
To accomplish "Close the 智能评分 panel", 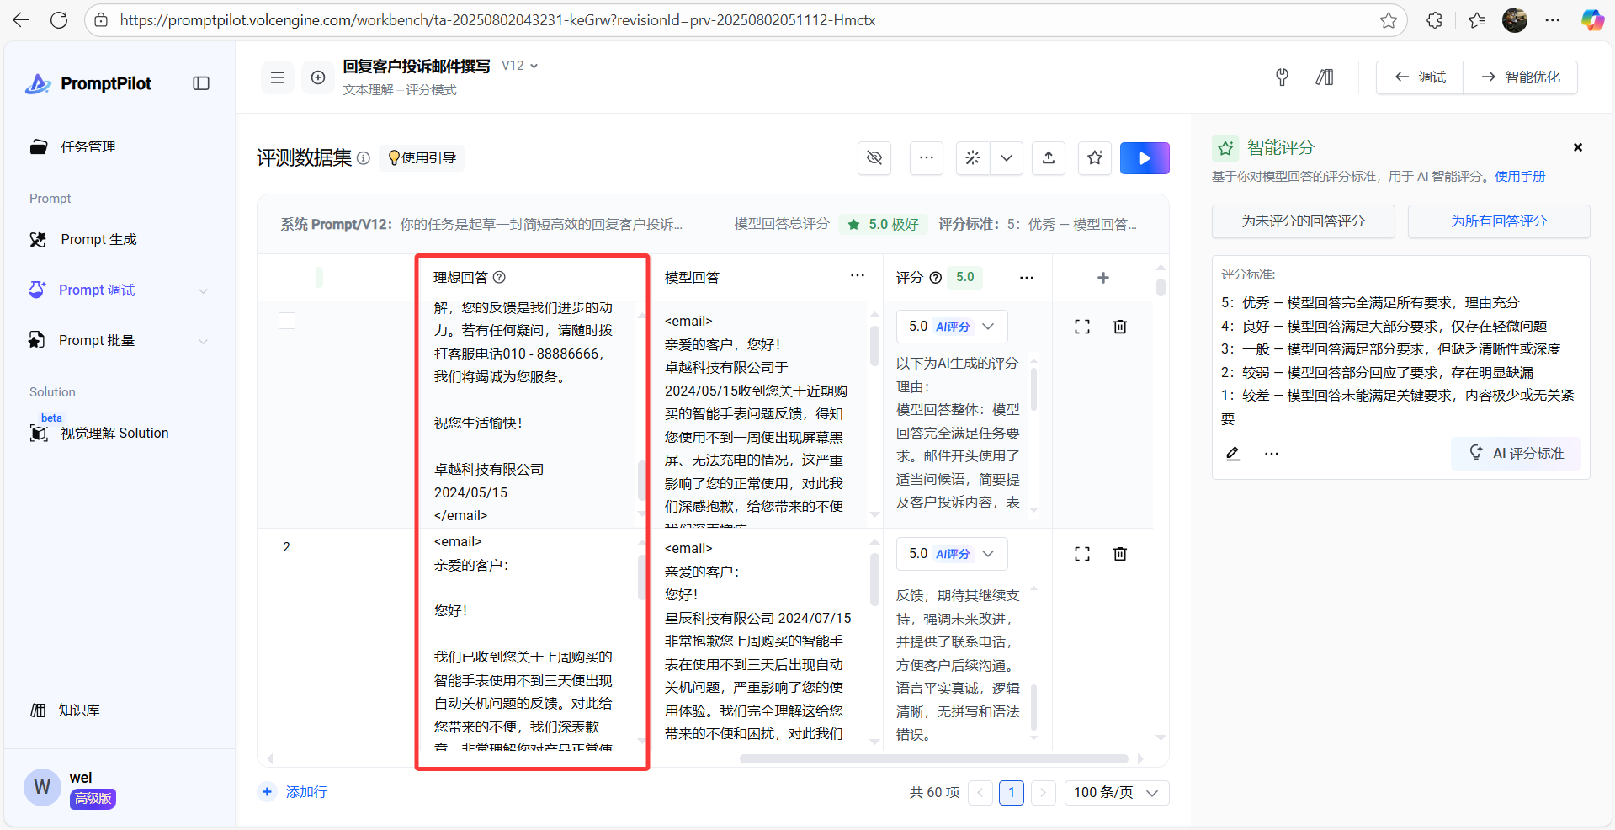I will 1577,147.
